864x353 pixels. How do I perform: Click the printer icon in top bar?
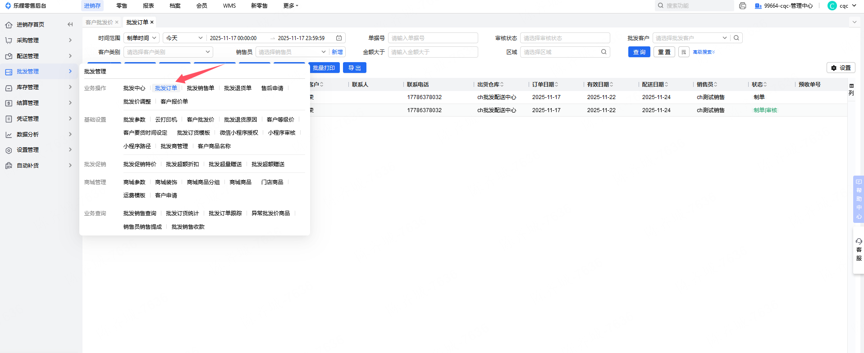(x=743, y=6)
